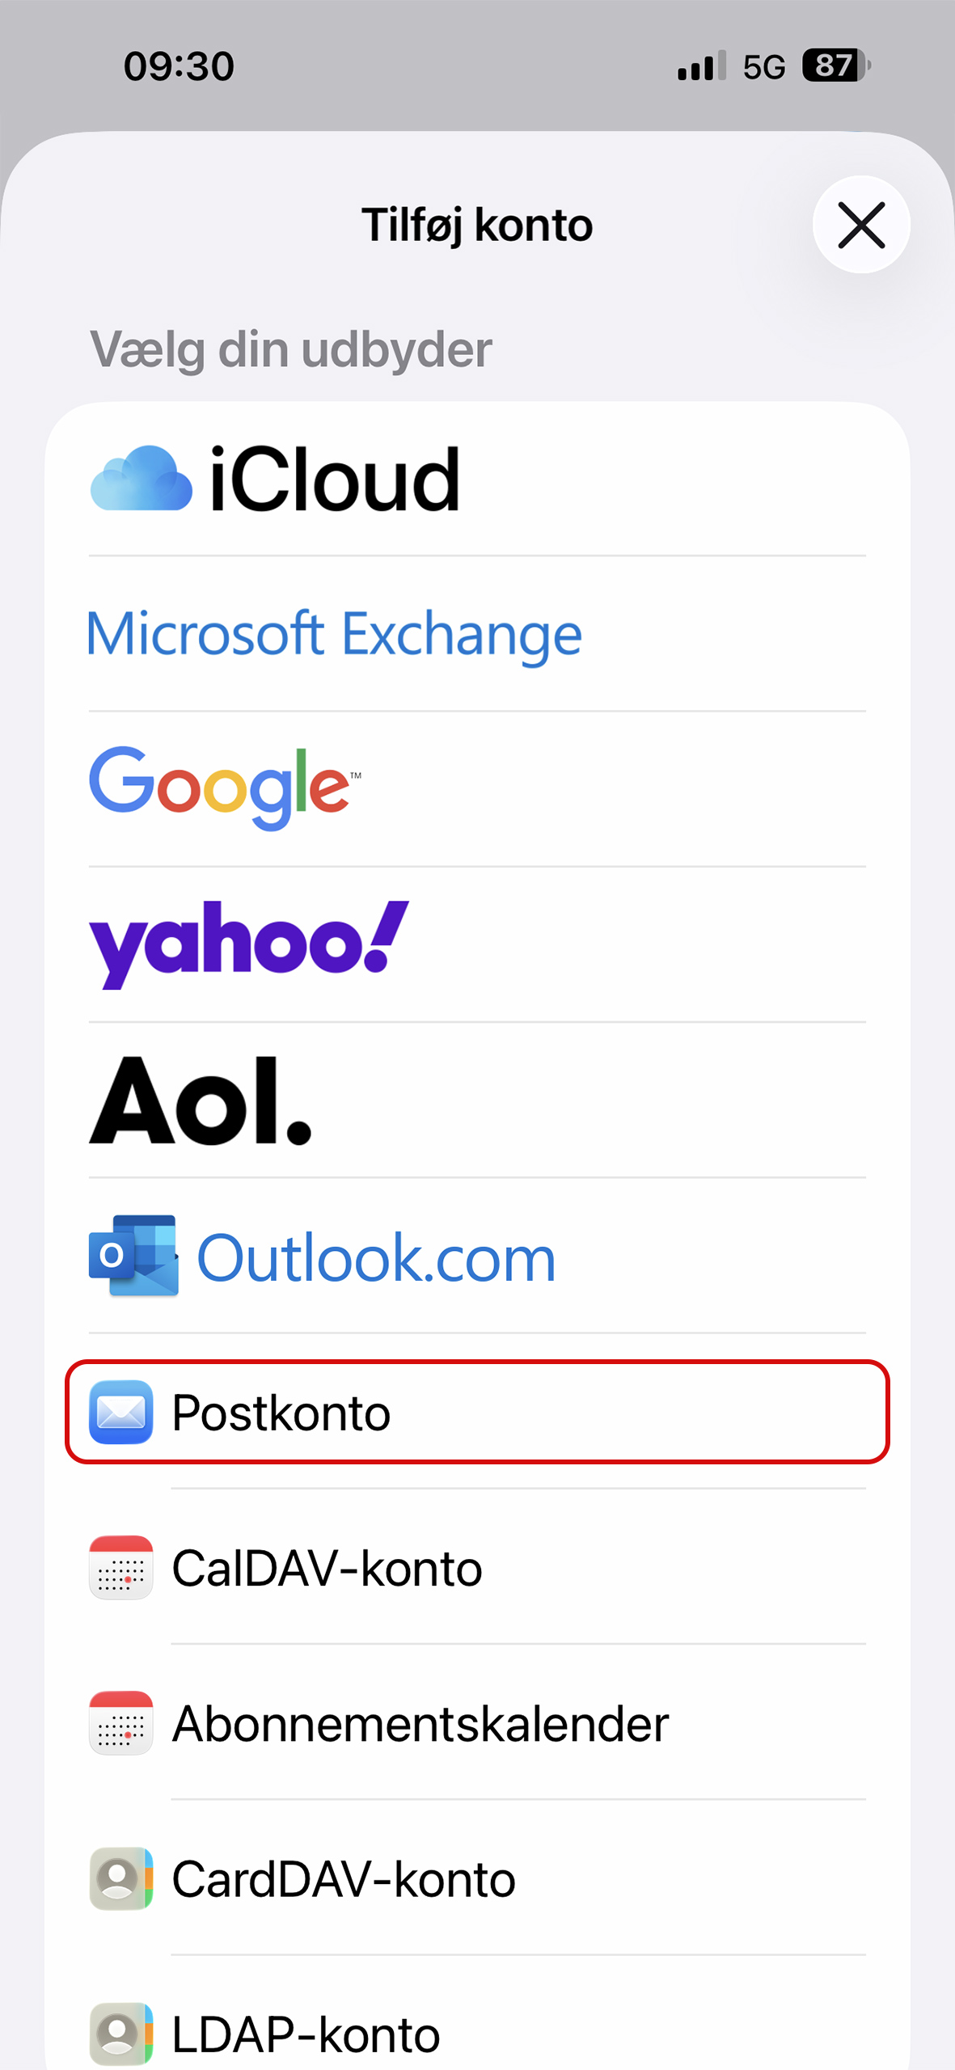The image size is (955, 2070).
Task: Select Google as account provider
Action: [477, 789]
